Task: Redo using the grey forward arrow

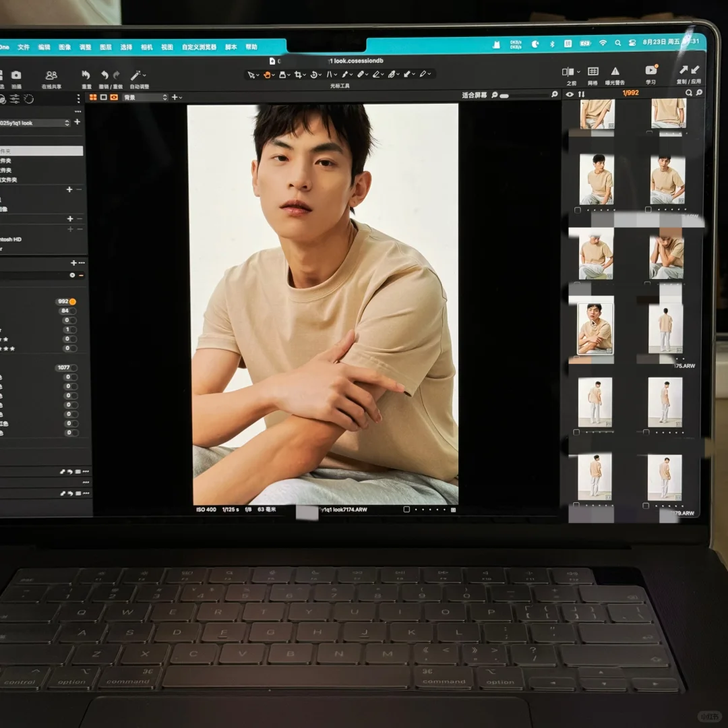Action: (117, 75)
